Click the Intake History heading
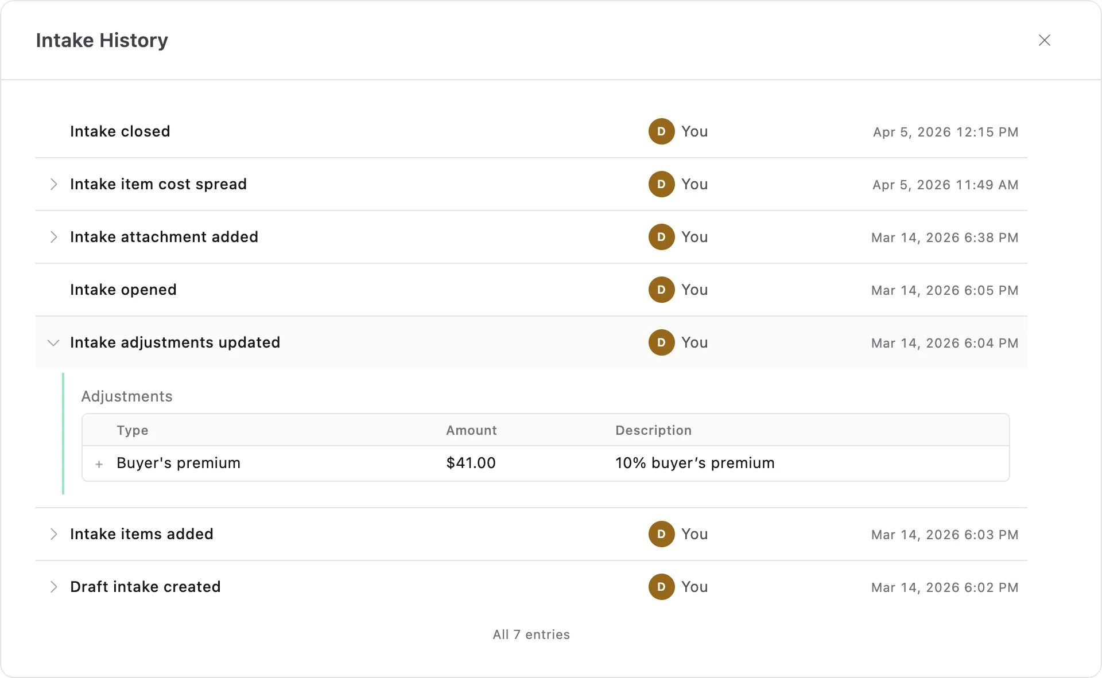This screenshot has width=1102, height=678. point(102,40)
